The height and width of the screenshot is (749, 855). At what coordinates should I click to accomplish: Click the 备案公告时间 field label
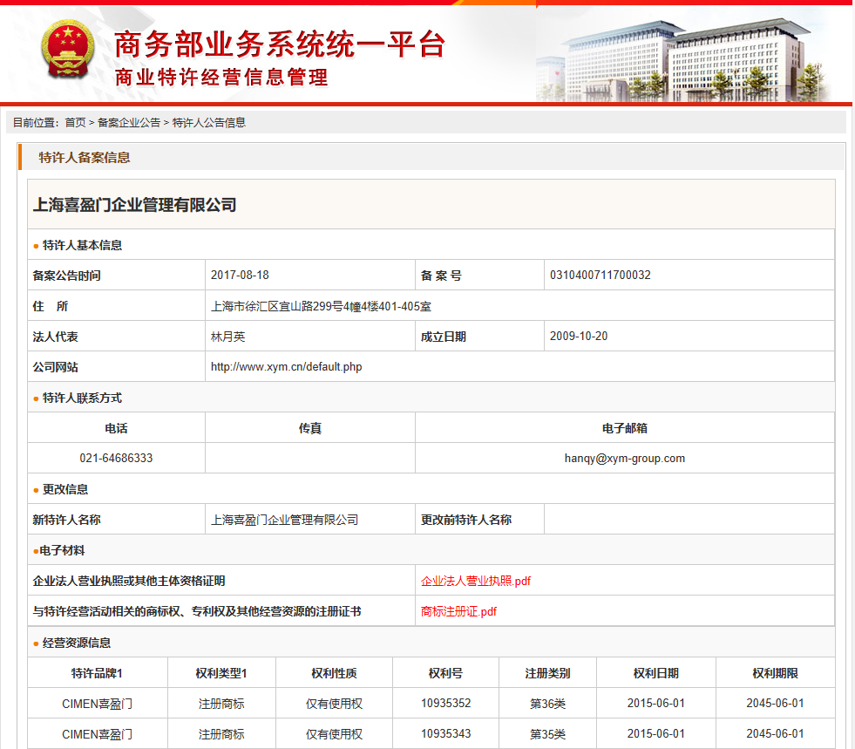66,276
